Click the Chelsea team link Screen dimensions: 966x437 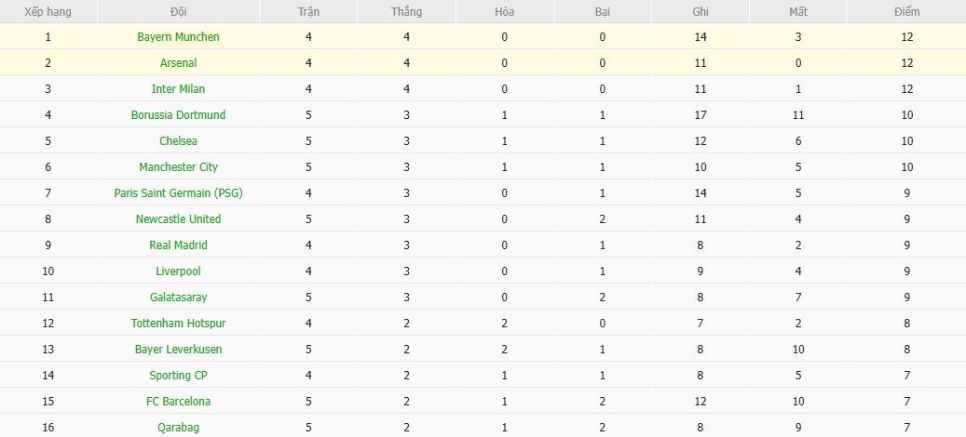pos(178,141)
